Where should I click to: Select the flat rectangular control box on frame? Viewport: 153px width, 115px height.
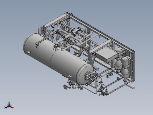107,54
